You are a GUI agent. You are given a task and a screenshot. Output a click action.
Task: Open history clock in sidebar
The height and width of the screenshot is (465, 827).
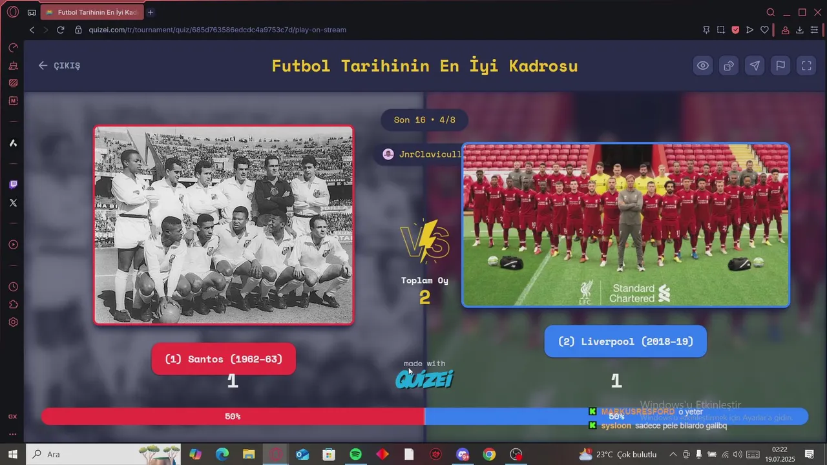click(x=13, y=287)
